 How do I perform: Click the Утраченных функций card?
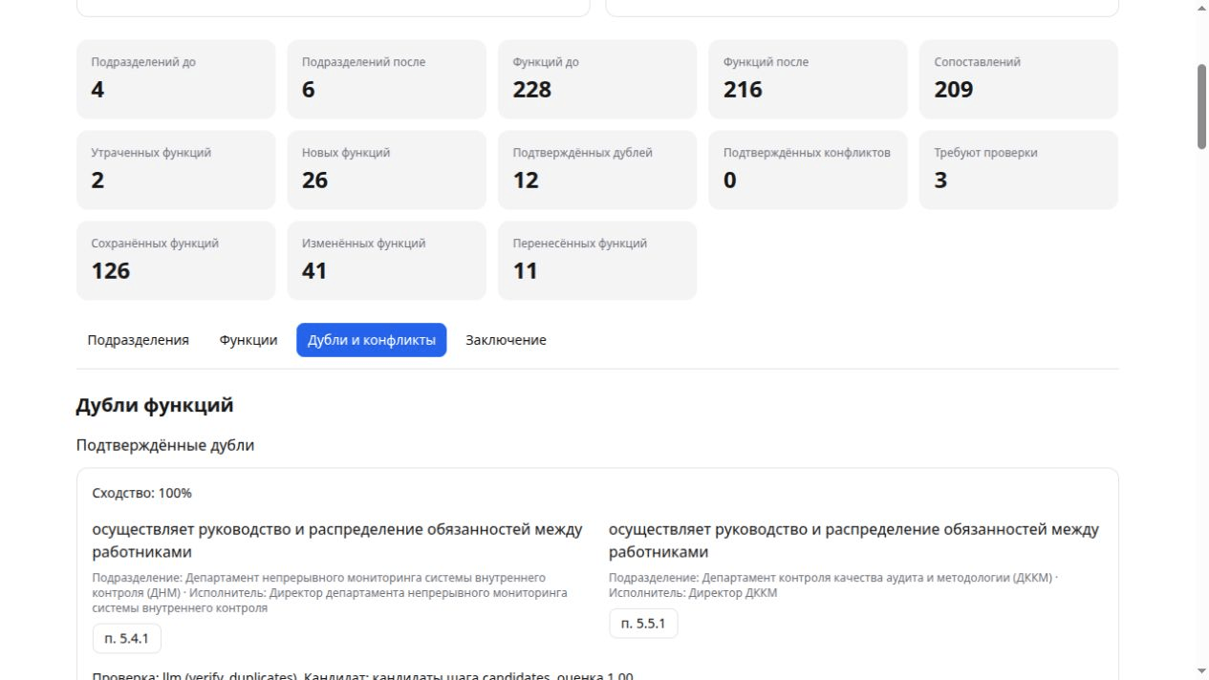click(176, 170)
